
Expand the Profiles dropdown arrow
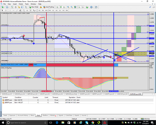(9, 7)
